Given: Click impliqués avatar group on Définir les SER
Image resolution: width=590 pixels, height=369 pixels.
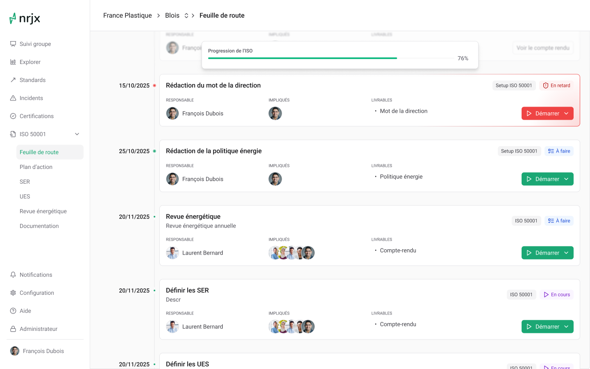Looking at the screenshot, I should coord(292,327).
